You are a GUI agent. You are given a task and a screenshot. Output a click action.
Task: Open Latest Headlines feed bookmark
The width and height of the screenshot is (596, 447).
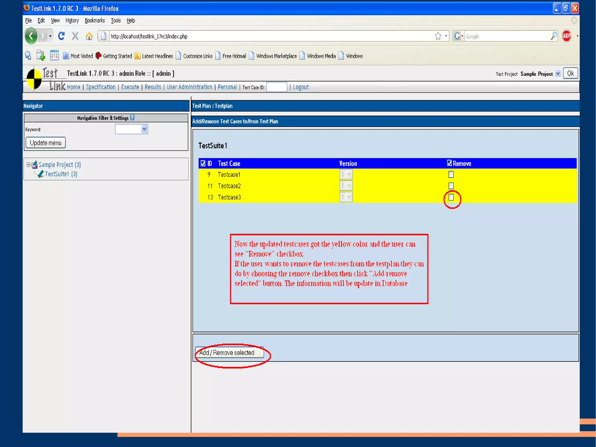point(154,56)
